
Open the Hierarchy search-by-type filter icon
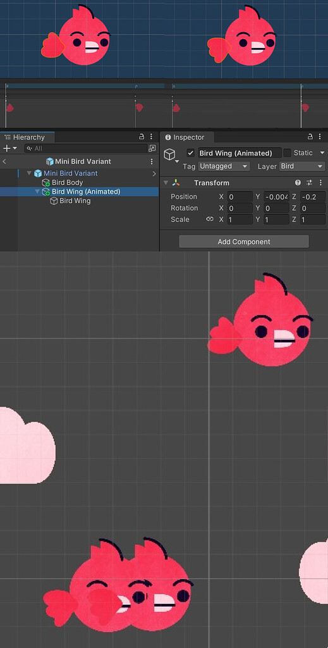click(x=152, y=148)
